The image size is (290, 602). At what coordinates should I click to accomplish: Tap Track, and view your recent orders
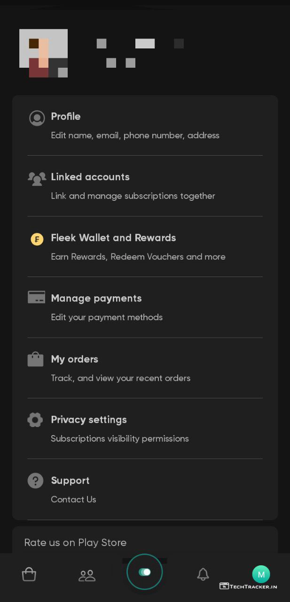tap(120, 378)
